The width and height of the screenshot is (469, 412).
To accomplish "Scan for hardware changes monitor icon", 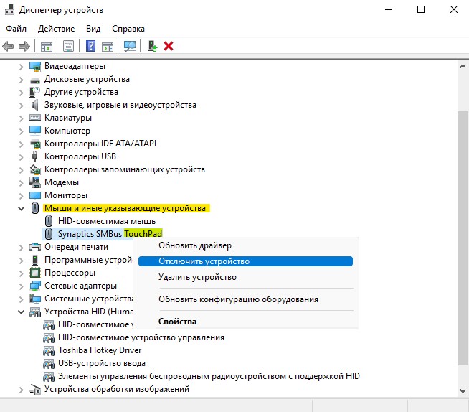I will [130, 46].
